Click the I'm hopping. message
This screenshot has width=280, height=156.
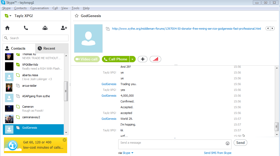pyautogui.click(x=128, y=124)
